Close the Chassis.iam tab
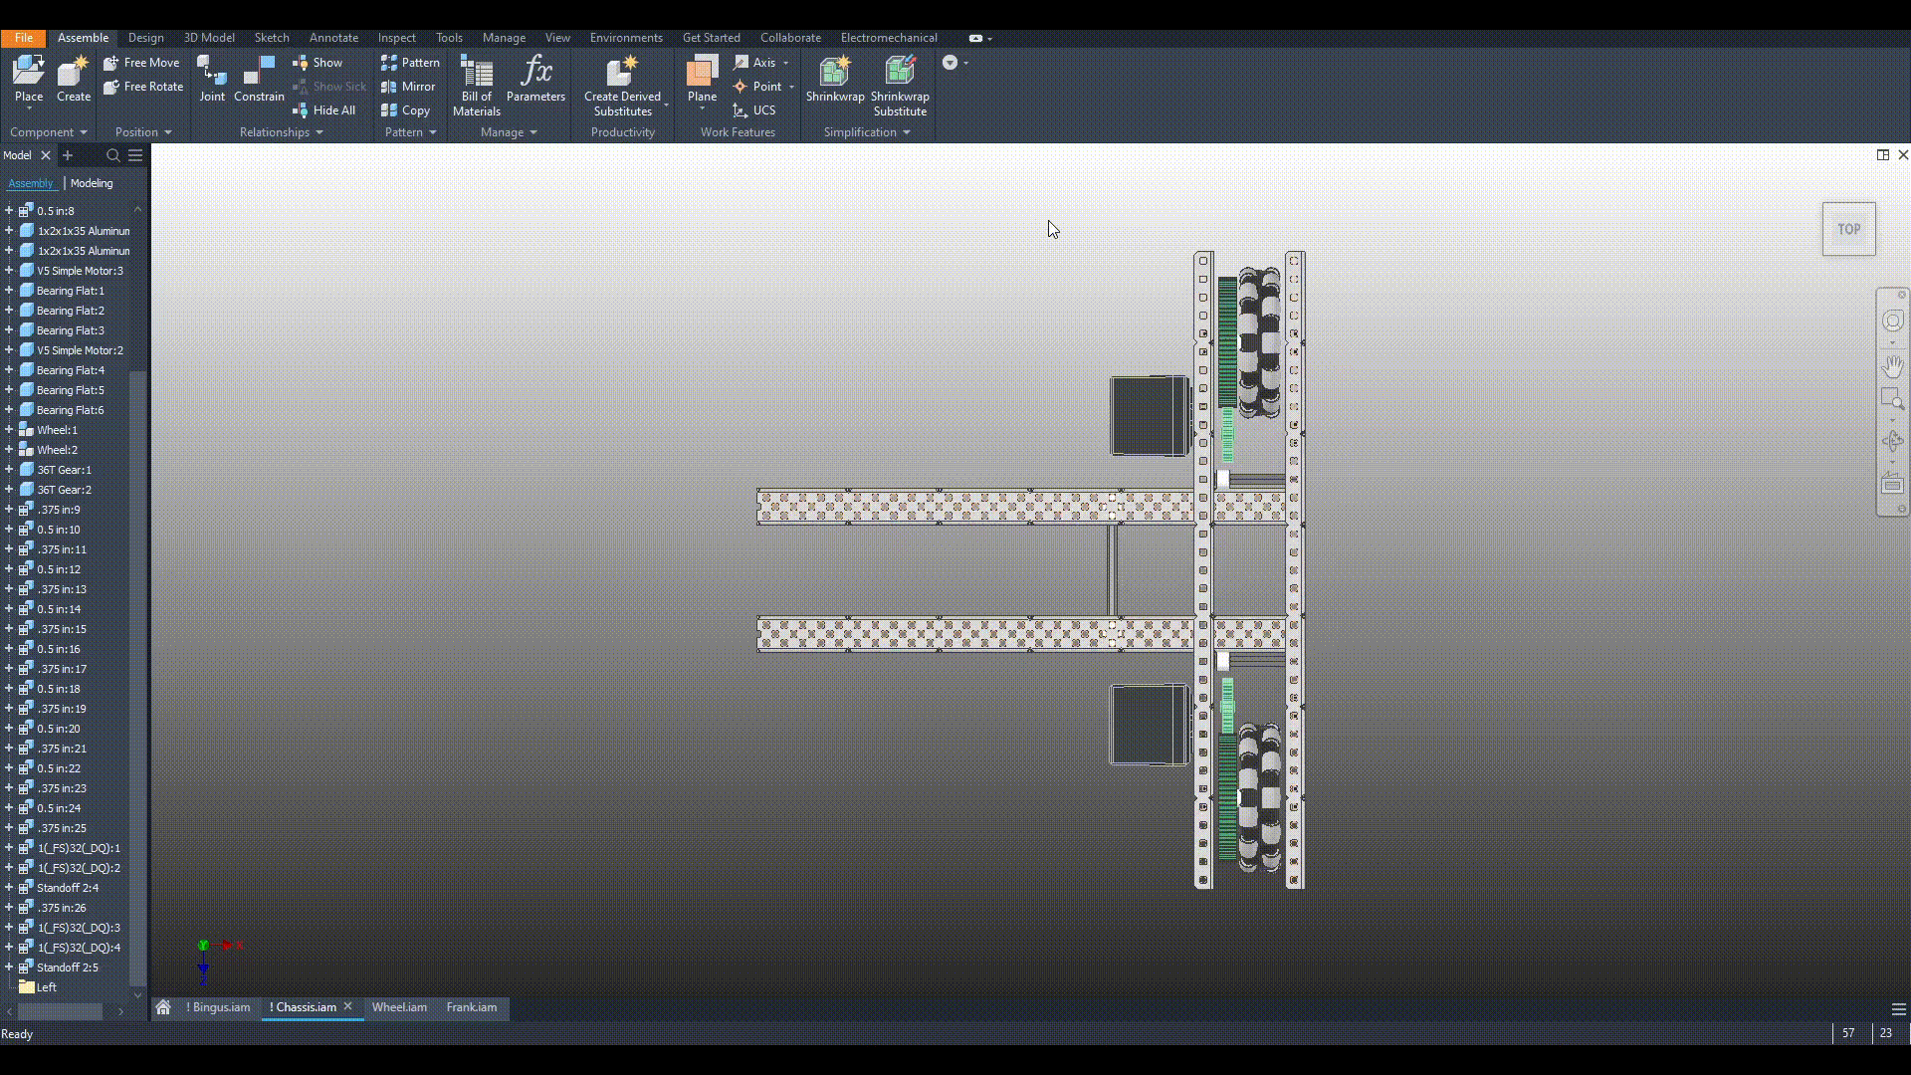 [x=347, y=1006]
